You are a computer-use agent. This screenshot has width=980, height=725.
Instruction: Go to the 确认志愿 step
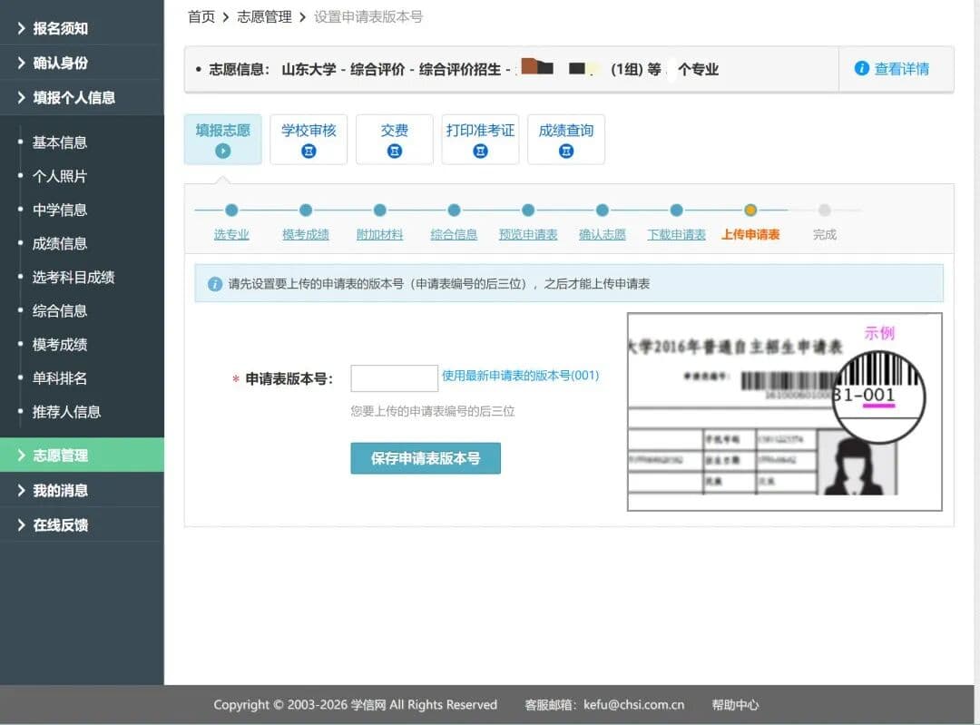(603, 234)
